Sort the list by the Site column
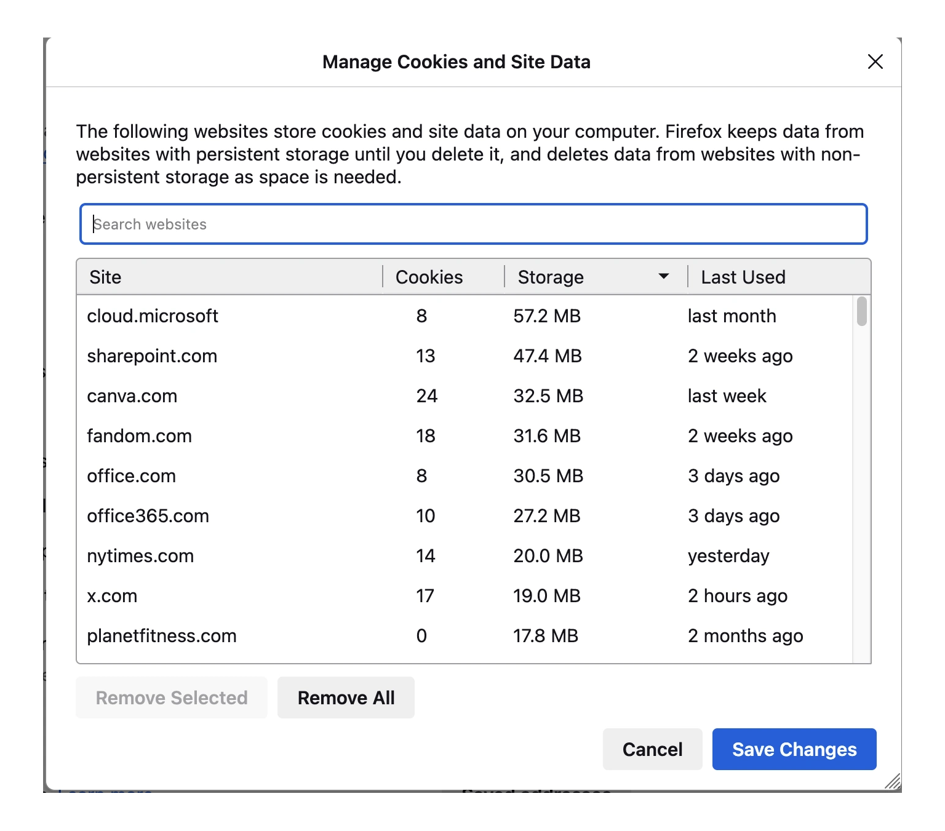This screenshot has width=945, height=831. pyautogui.click(x=105, y=277)
